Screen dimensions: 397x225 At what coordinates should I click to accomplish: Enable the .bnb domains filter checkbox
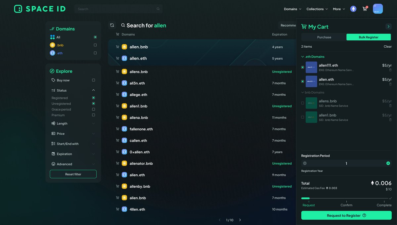click(95, 45)
